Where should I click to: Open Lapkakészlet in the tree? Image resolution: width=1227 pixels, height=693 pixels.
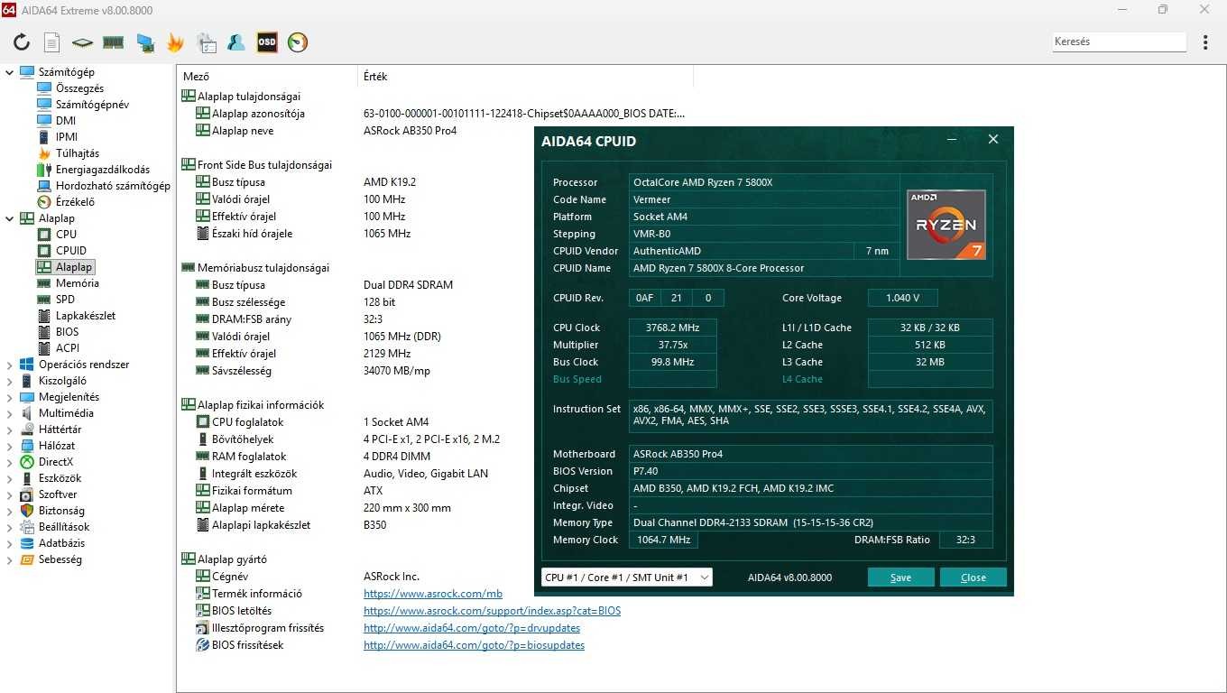86,316
